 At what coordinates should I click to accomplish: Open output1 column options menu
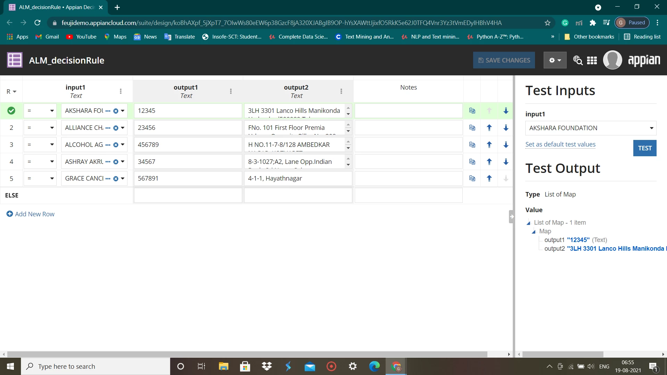(x=231, y=91)
